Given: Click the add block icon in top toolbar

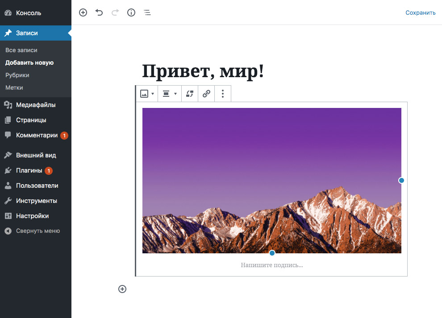Looking at the screenshot, I should point(83,12).
